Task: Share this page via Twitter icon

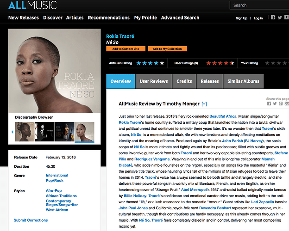Action: click(x=275, y=103)
